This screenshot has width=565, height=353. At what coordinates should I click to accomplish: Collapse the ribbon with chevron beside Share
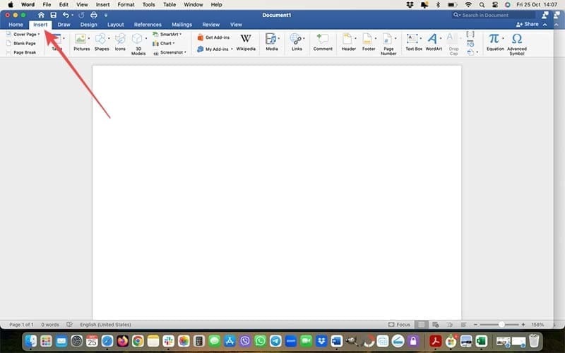tap(545, 25)
